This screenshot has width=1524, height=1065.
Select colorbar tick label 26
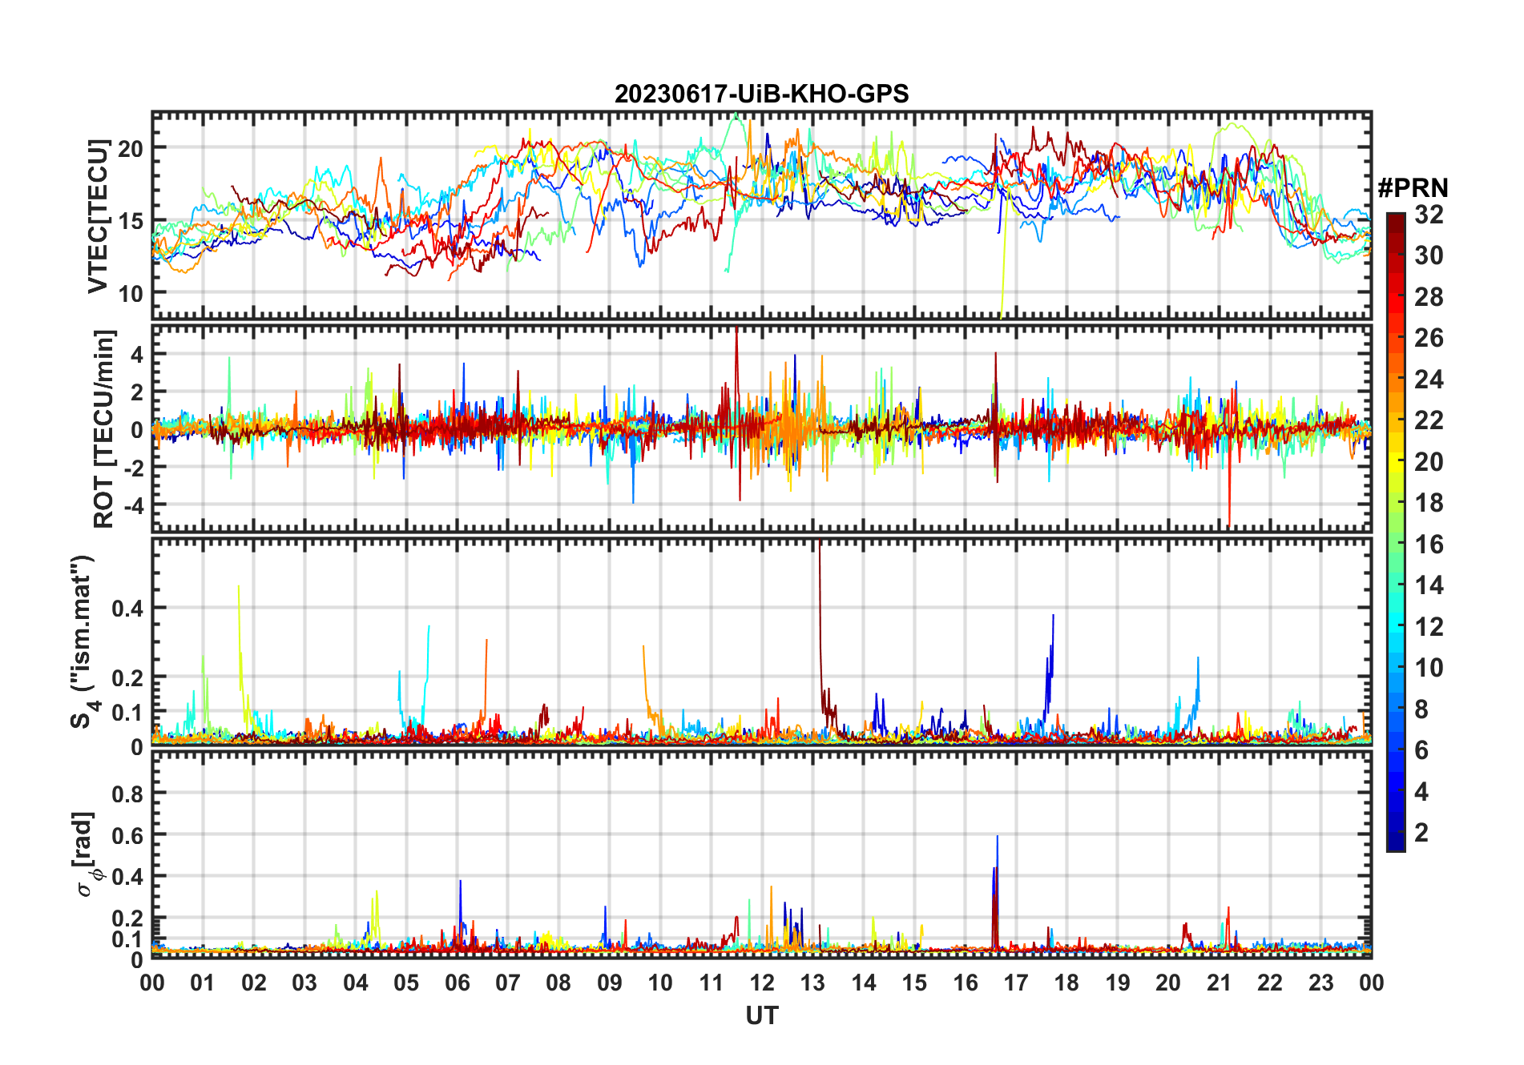(1429, 338)
